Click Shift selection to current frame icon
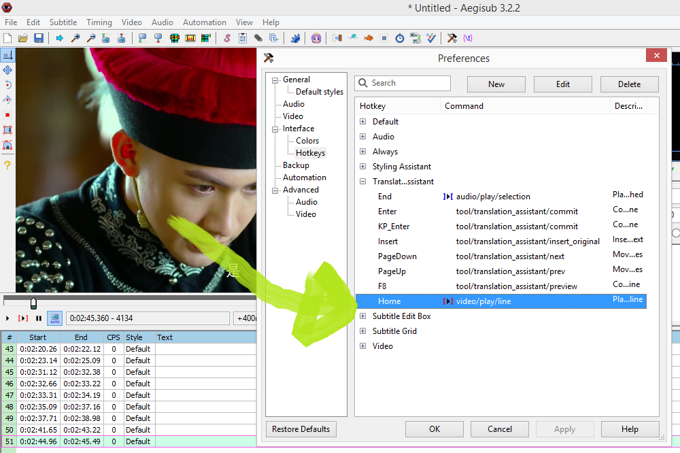 [x=206, y=38]
